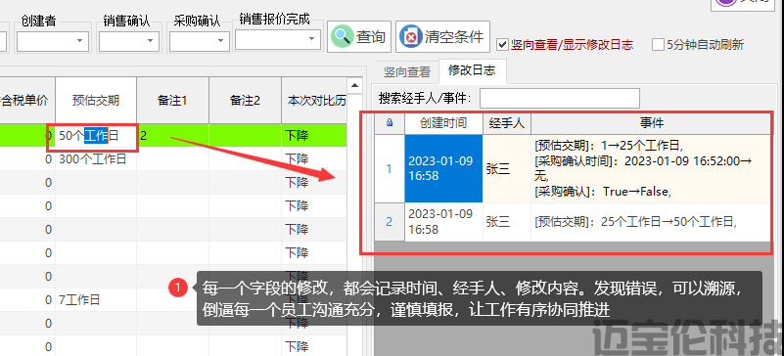Open the 销售报价完成 dropdown
The width and height of the screenshot is (784, 356).
tap(278, 39)
